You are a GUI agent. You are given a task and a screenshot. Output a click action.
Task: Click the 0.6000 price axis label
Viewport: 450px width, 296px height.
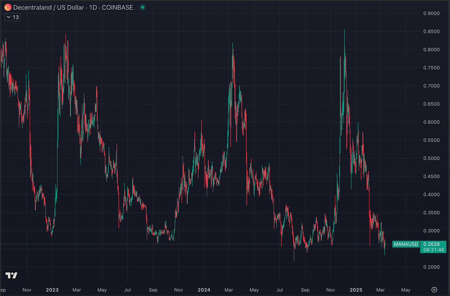click(x=431, y=122)
